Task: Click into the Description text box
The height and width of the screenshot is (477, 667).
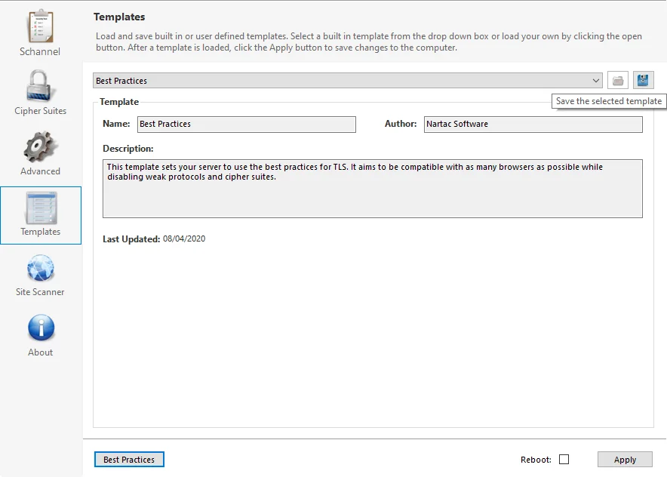Action: coord(372,189)
